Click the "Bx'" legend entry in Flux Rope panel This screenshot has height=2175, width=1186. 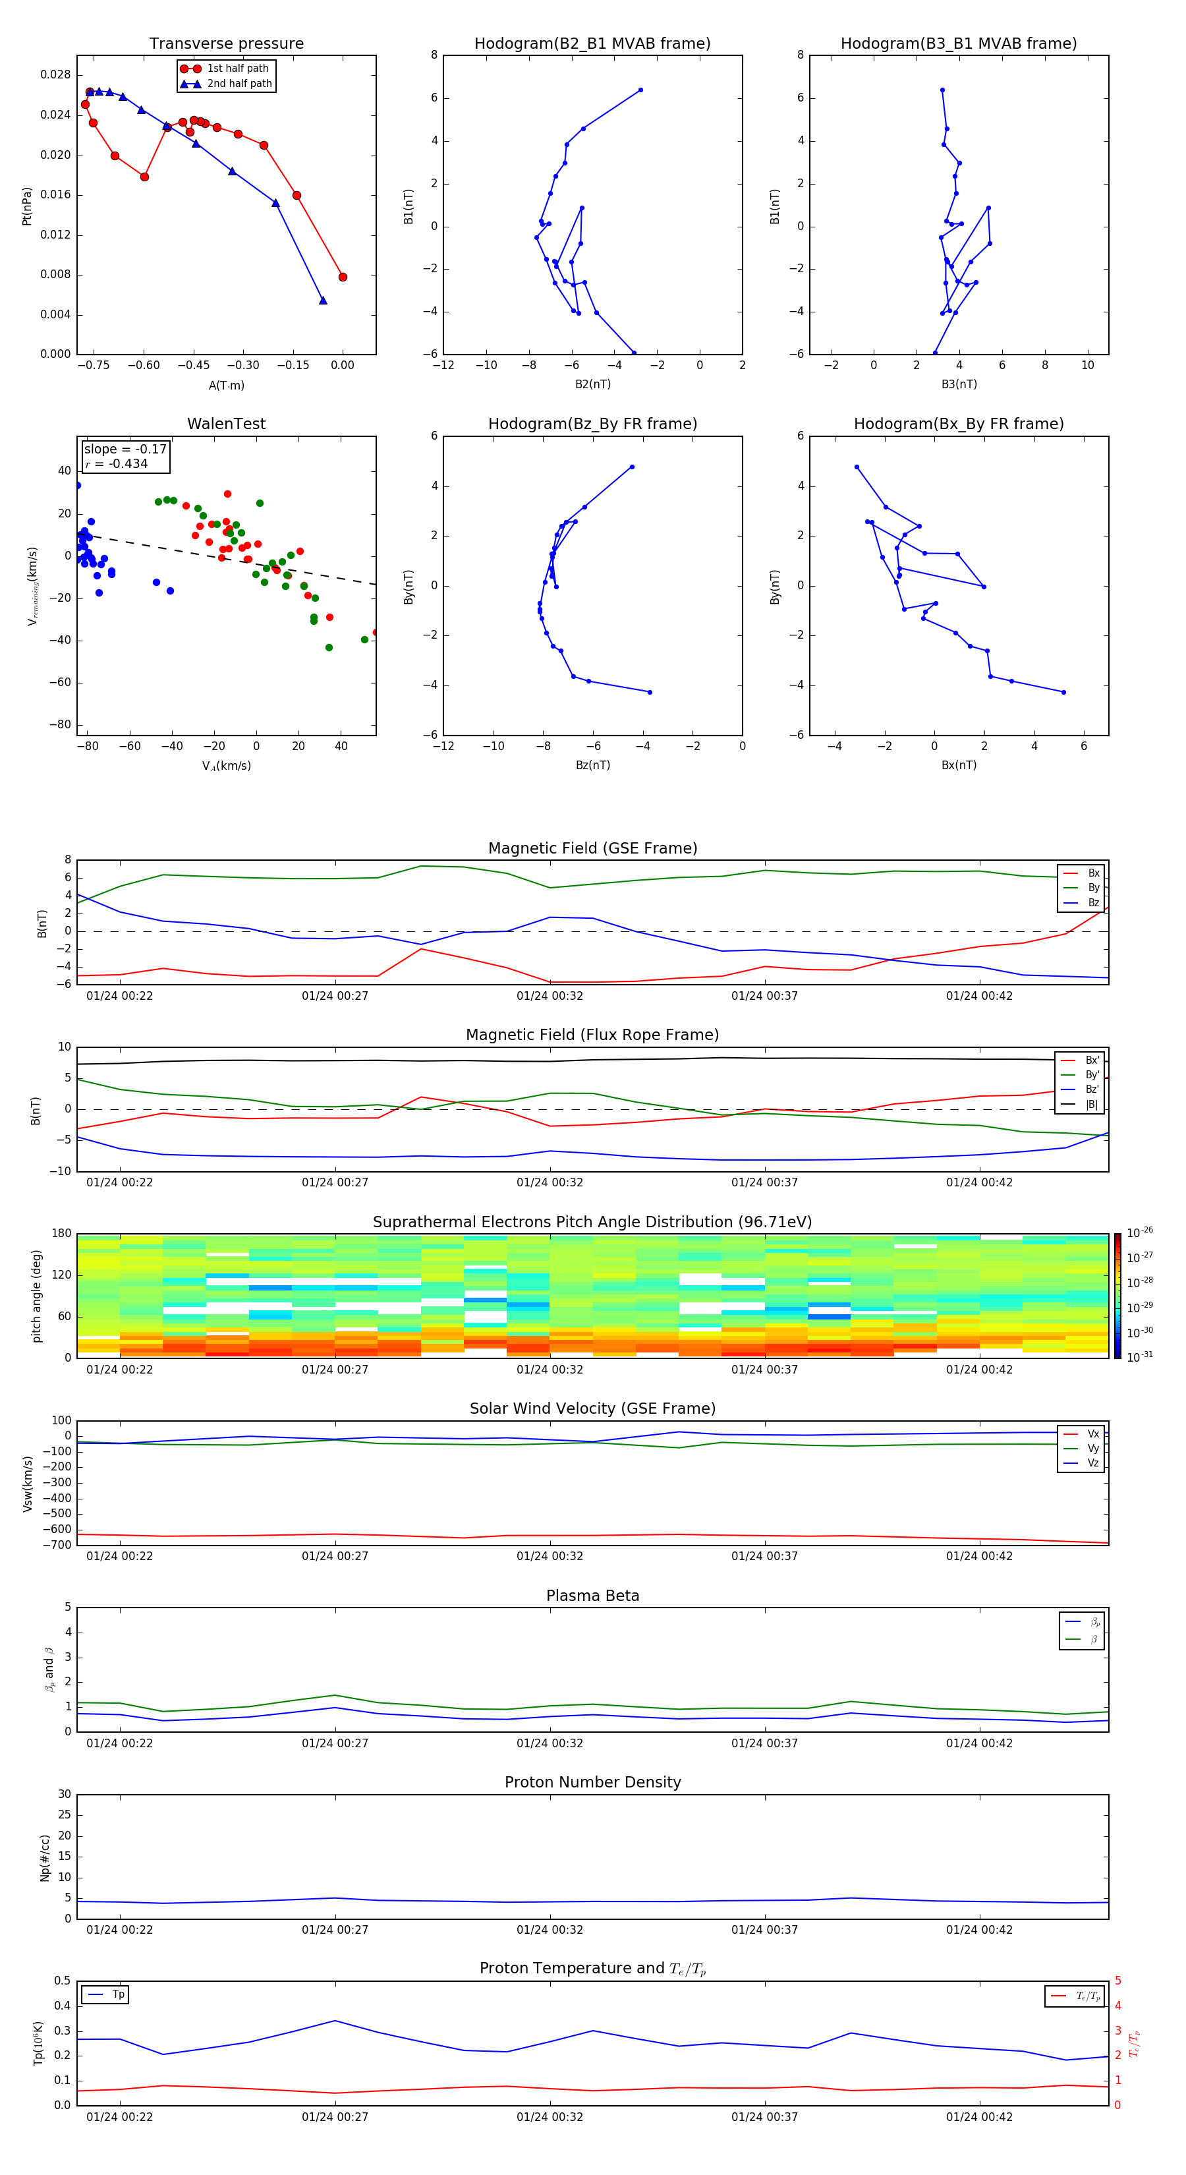(1081, 1060)
